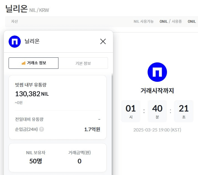
Task: Click the 전일대비 유통량 row label
Action: point(29,119)
